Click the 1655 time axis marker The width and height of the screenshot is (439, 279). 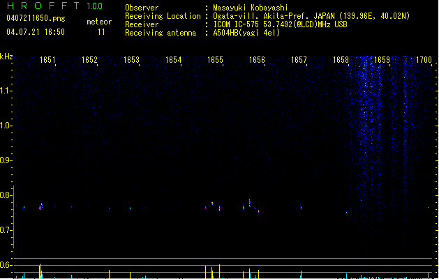(x=215, y=60)
